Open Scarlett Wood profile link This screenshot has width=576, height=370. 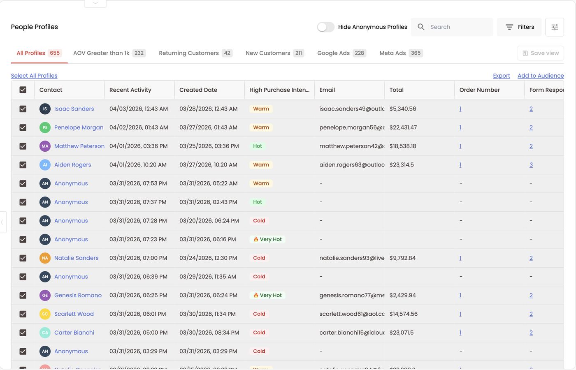74,314
